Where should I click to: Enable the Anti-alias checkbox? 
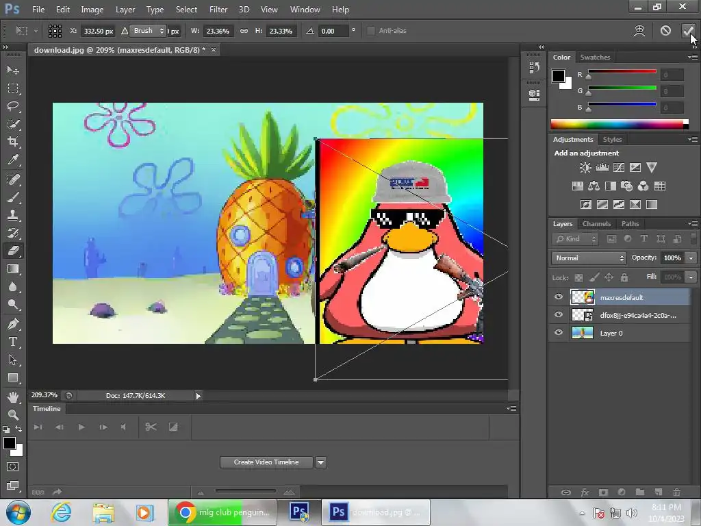pos(371,31)
